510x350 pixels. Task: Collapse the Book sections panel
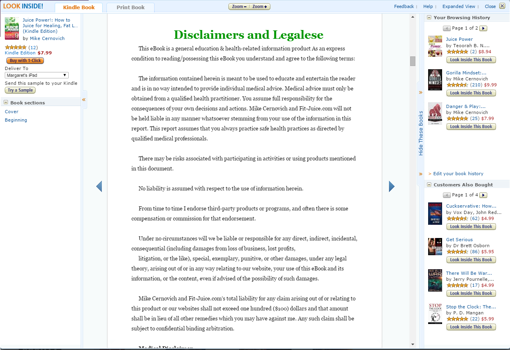point(6,102)
